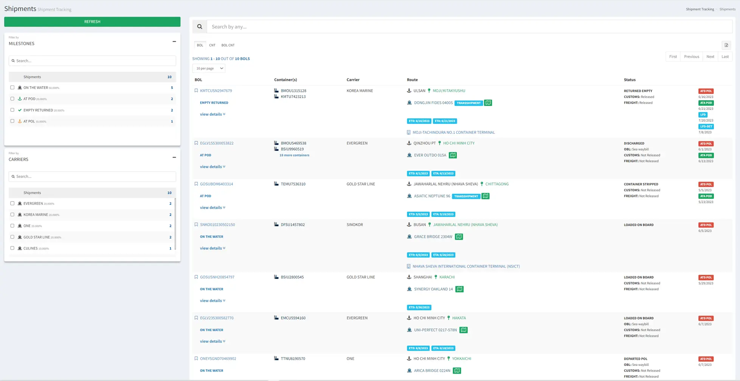Click the green REFRESH button
The height and width of the screenshot is (381, 740).
(x=92, y=22)
